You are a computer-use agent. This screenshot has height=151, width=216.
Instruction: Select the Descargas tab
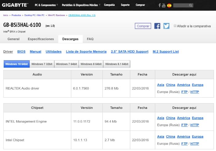click(70, 39)
